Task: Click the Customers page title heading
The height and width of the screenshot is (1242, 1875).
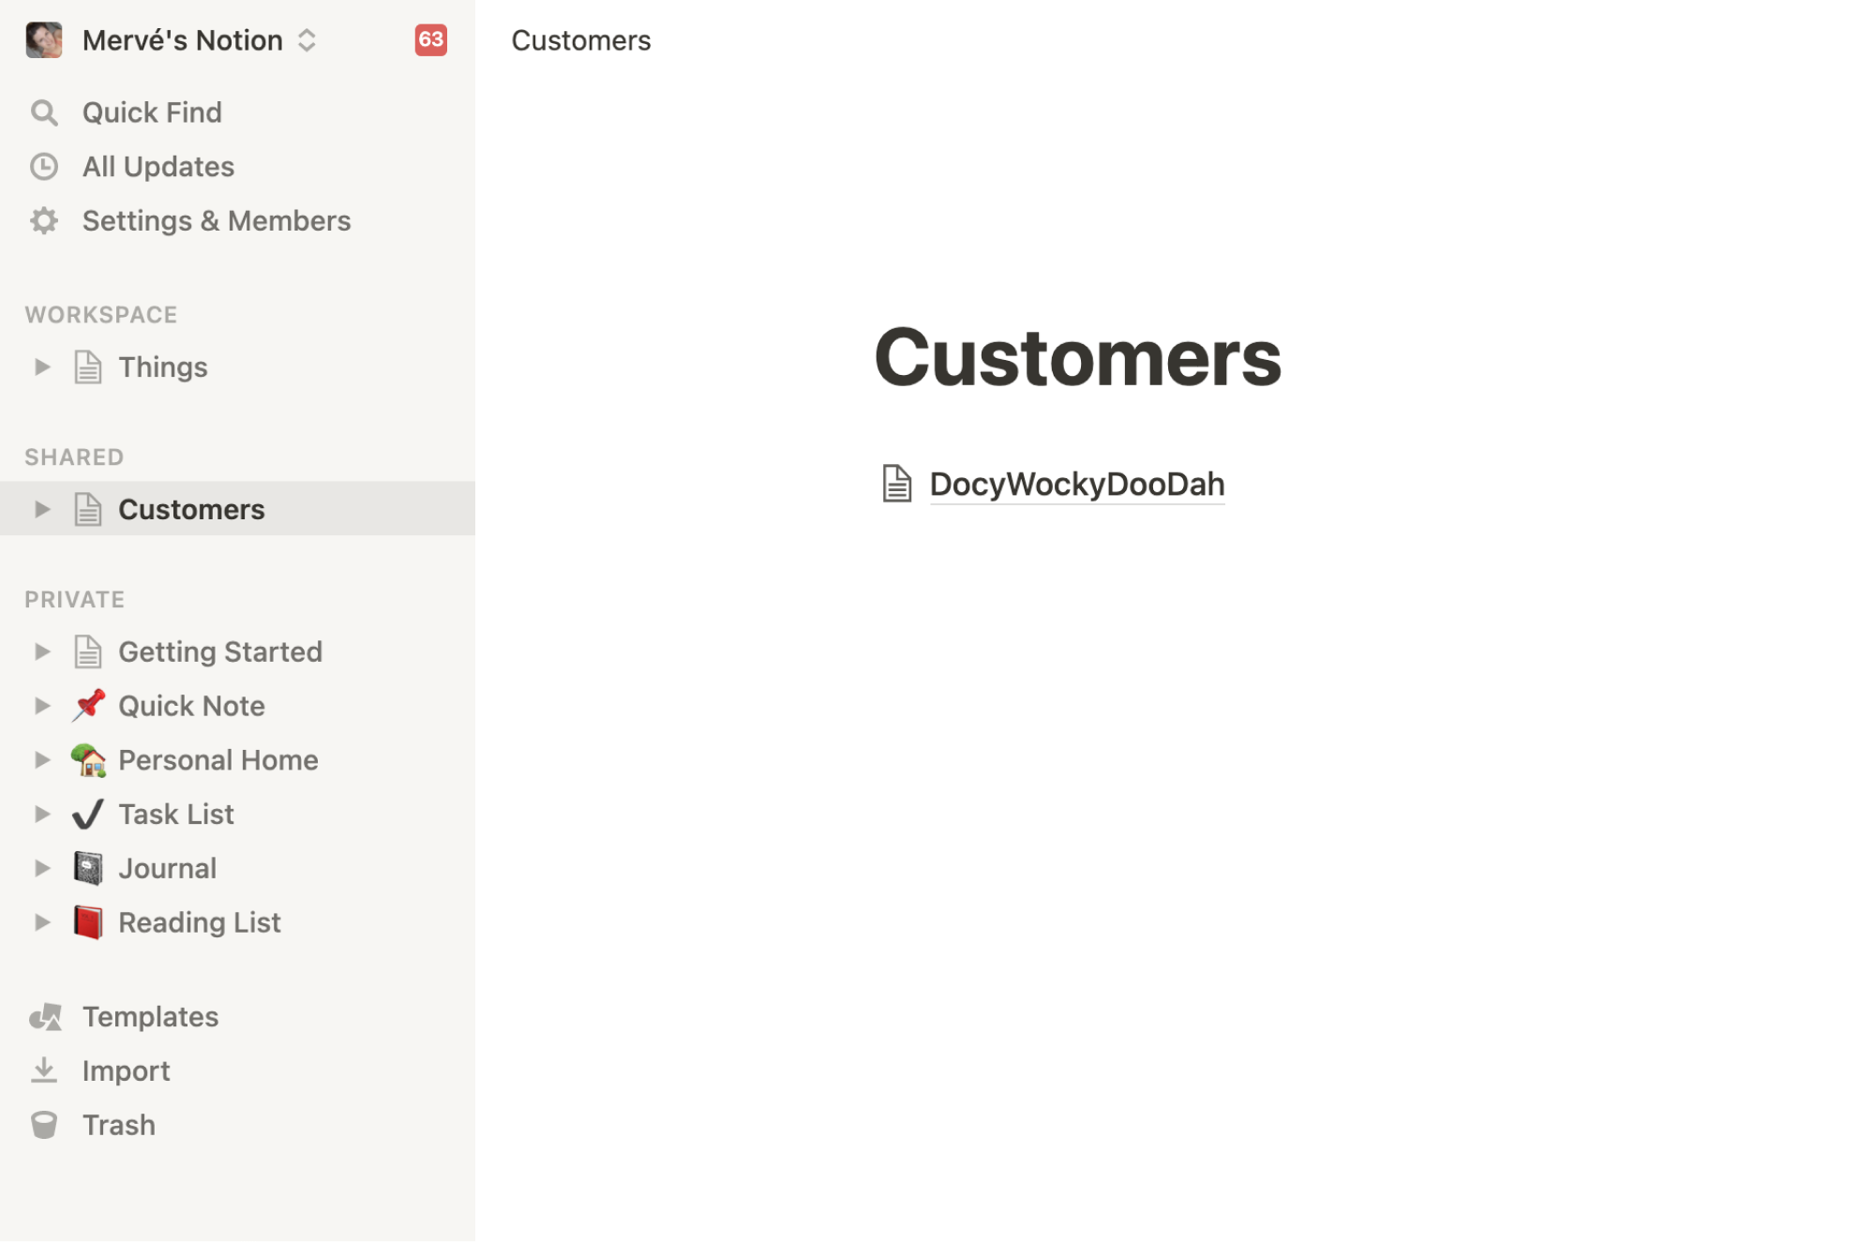Action: pos(1077,358)
